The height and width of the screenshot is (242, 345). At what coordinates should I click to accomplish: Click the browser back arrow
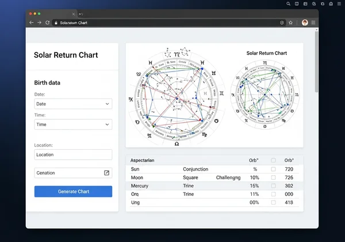point(31,22)
